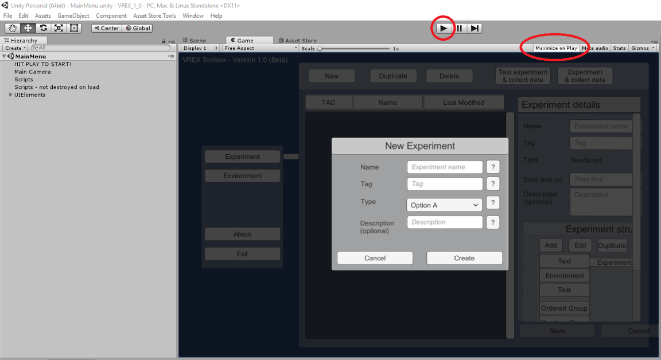Click the Experiment side menu button
Screen dimensions: 661x360
click(x=242, y=156)
